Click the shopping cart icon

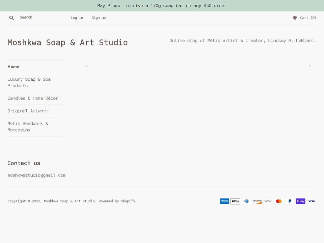pos(294,18)
